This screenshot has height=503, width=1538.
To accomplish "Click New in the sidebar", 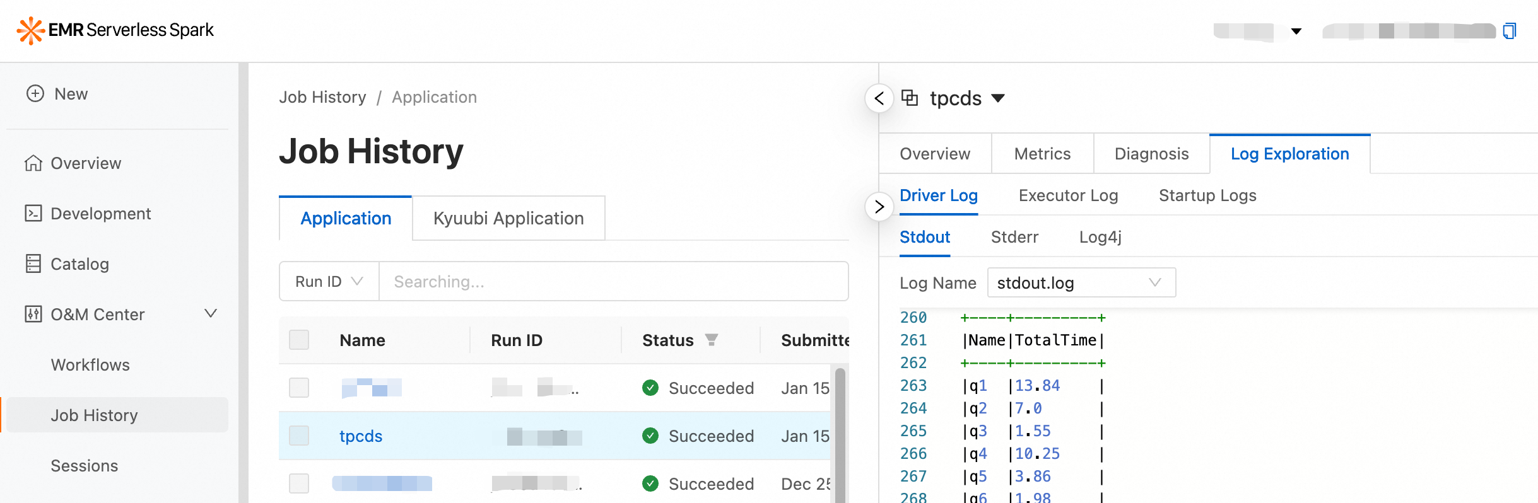I will pos(71,94).
